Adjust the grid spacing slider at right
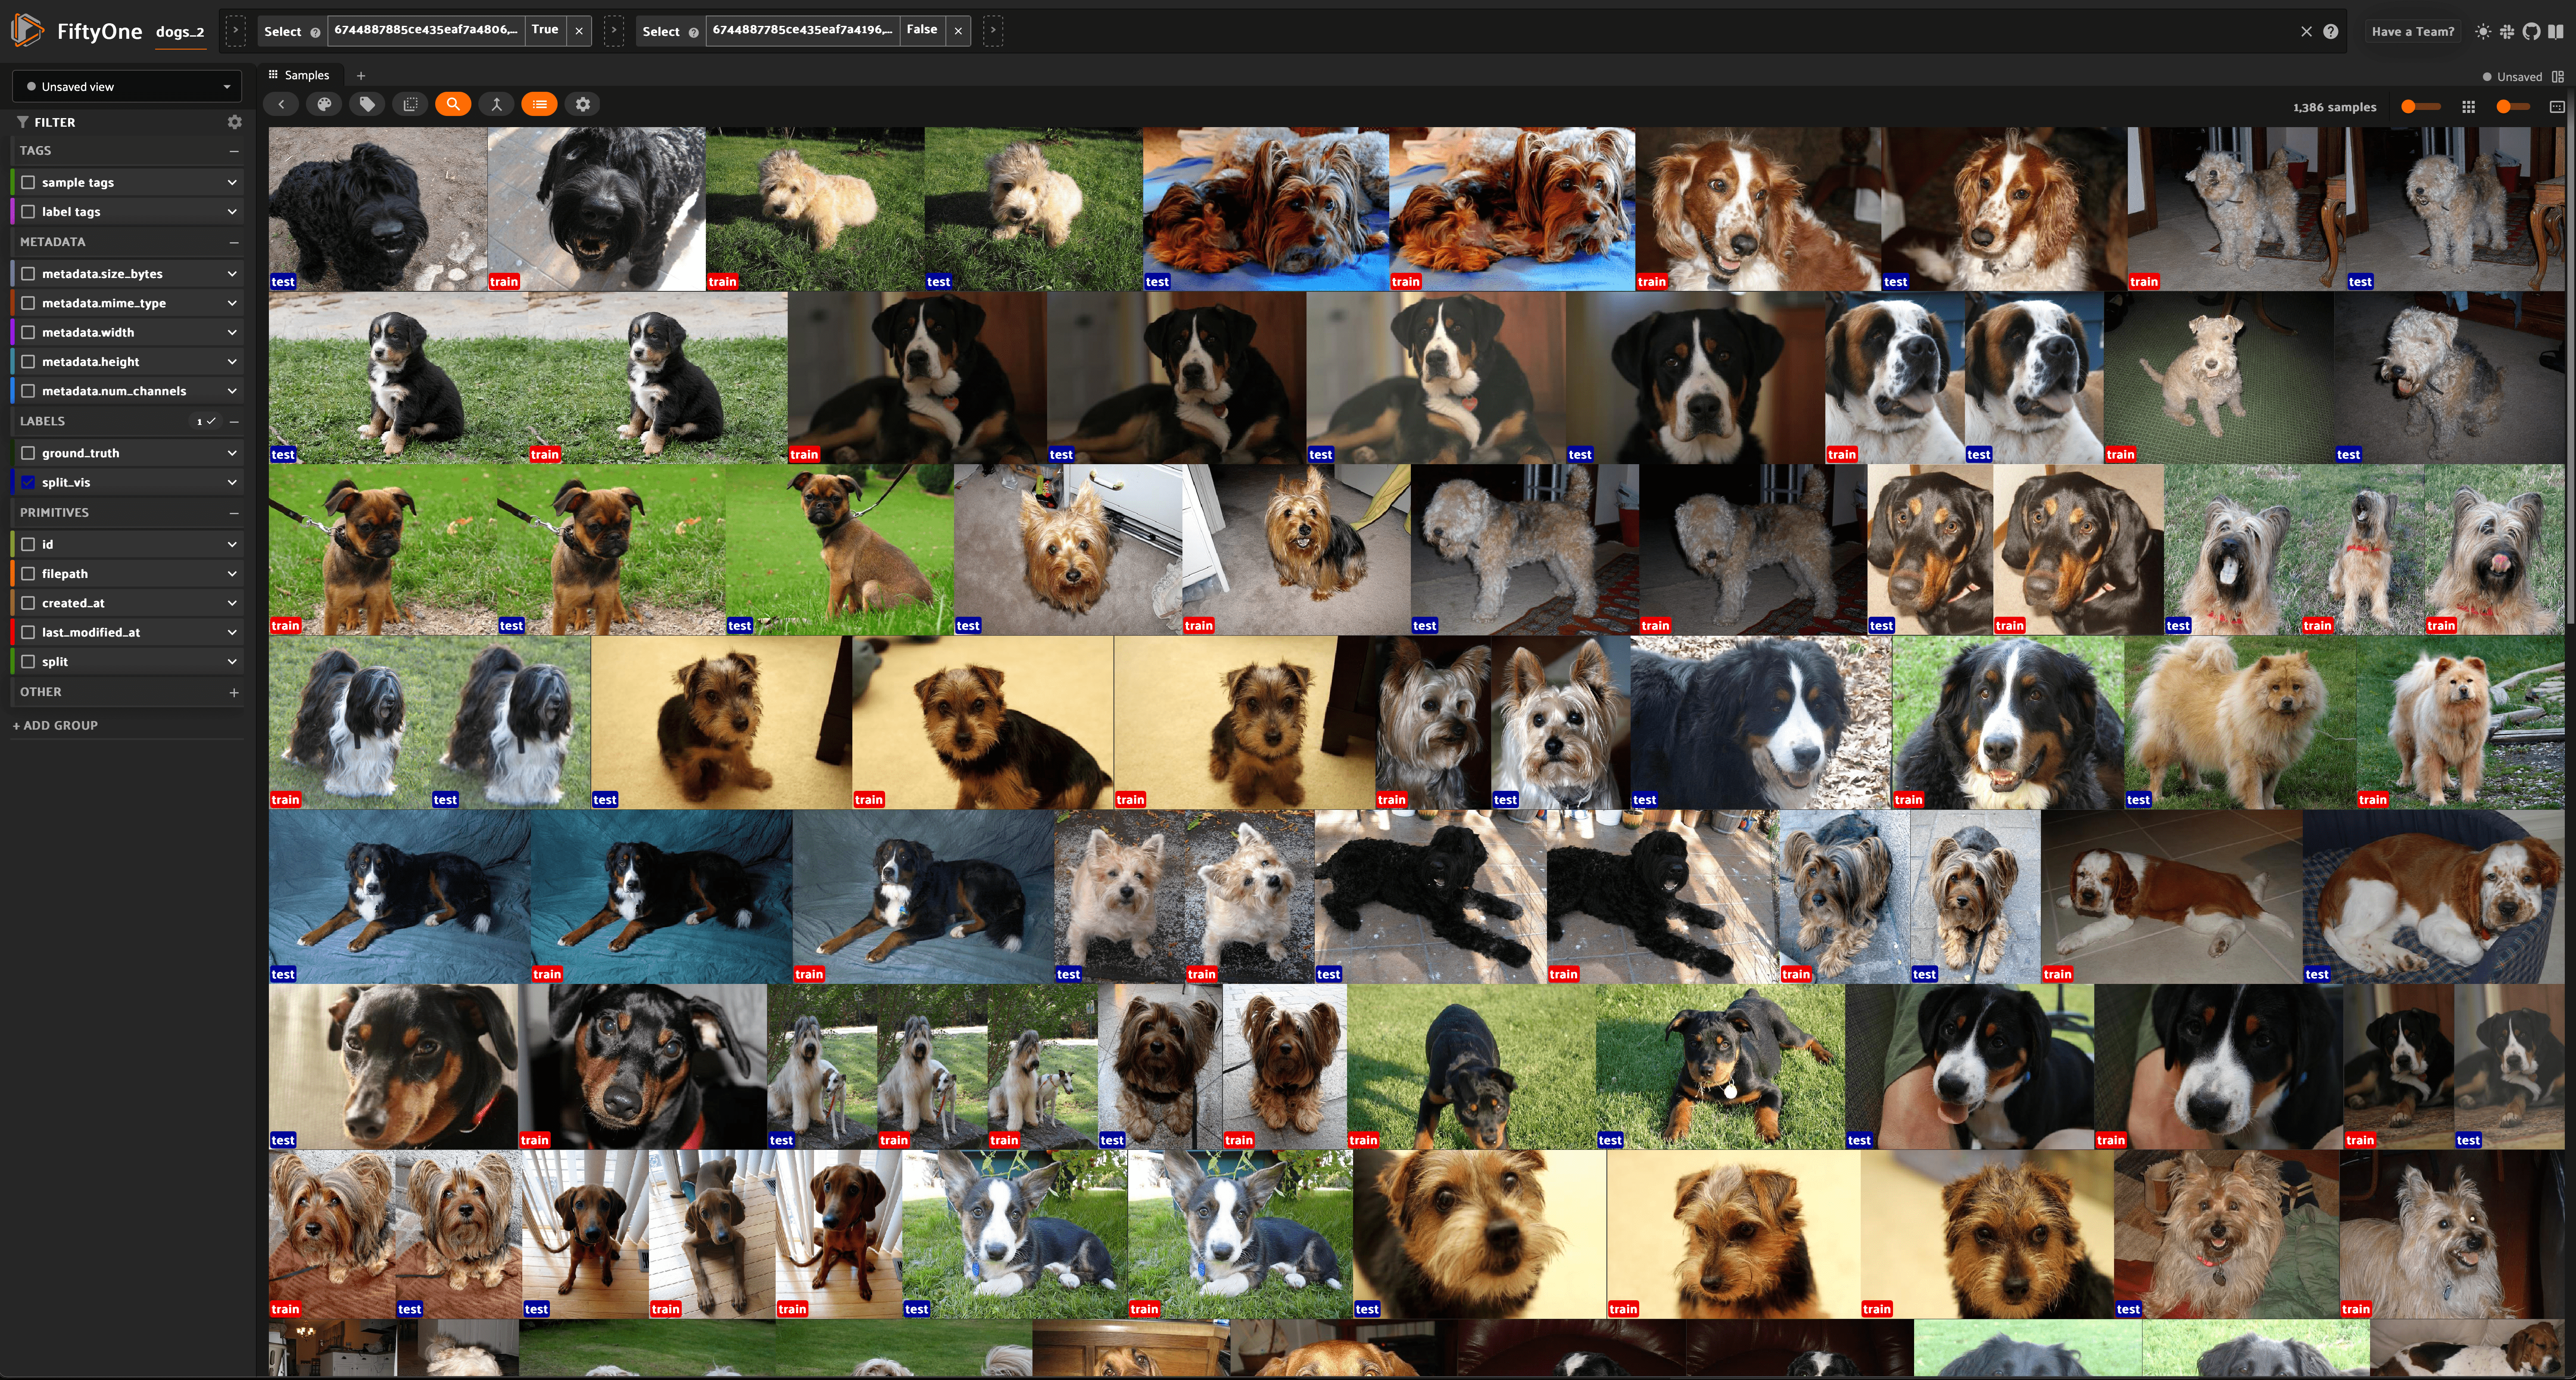This screenshot has width=2576, height=1380. pyautogui.click(x=2514, y=107)
